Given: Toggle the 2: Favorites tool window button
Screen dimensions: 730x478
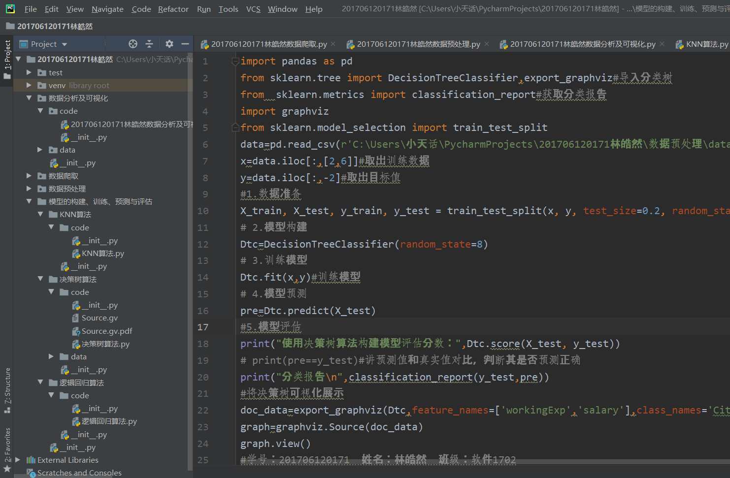Looking at the screenshot, I should [7, 449].
